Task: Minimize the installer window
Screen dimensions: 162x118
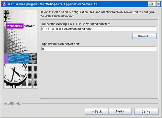Action: coord(149,4)
